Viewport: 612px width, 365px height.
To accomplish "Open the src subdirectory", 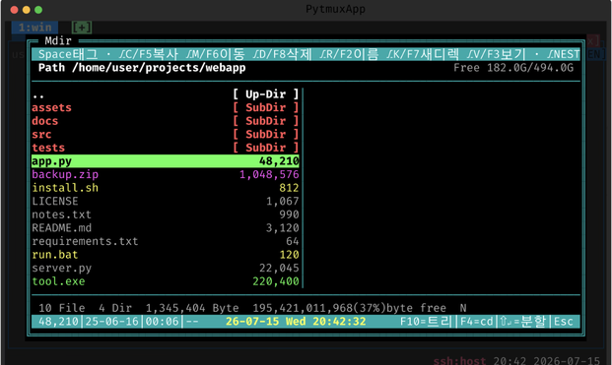I will [x=166, y=135].
